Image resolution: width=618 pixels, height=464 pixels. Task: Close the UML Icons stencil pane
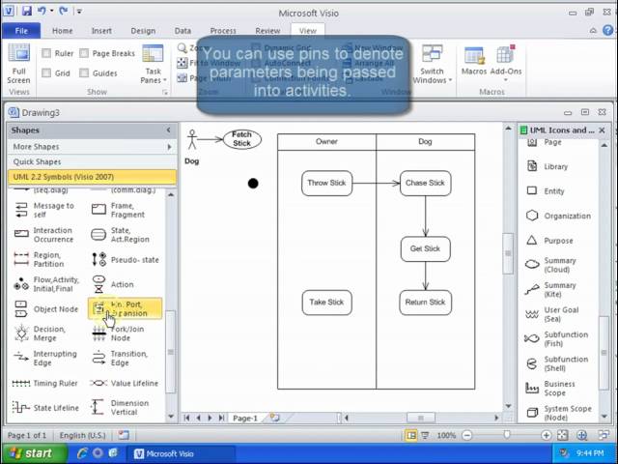coord(602,130)
